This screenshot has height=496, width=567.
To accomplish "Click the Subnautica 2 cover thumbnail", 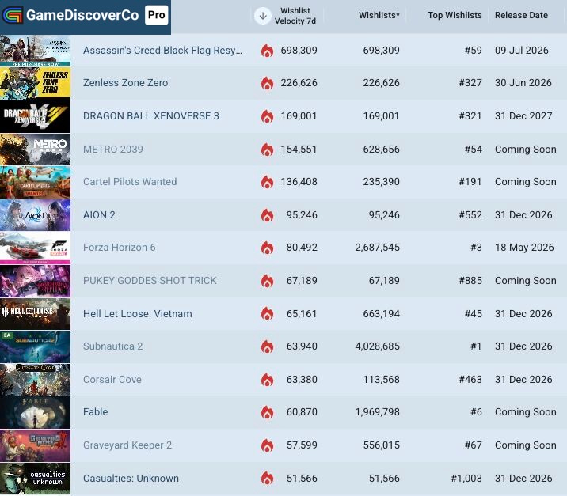I will (35, 346).
